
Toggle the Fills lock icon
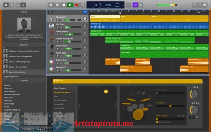pyautogui.click(x=198, y=87)
